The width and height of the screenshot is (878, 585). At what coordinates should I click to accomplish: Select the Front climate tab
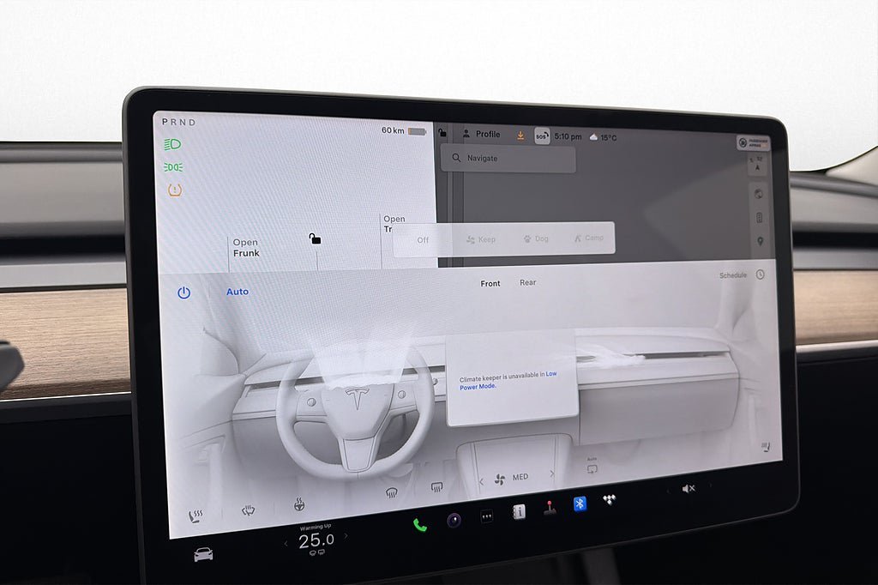pyautogui.click(x=490, y=283)
